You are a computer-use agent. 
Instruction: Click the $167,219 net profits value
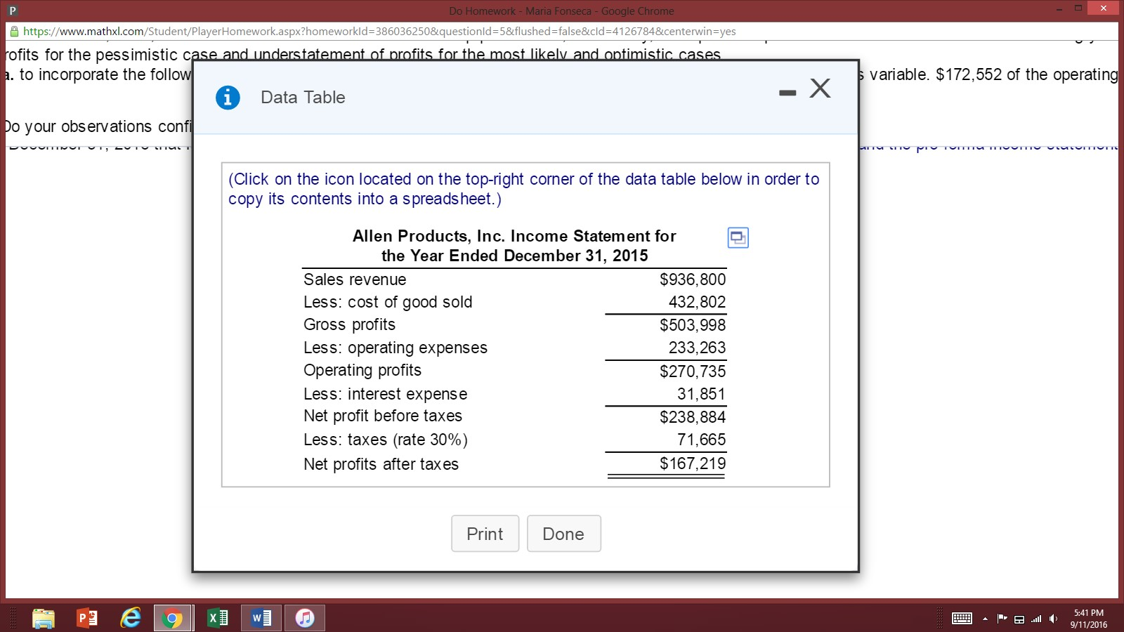[693, 463]
